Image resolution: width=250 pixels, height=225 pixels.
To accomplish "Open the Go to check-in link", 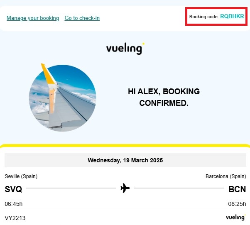I will 82,18.
